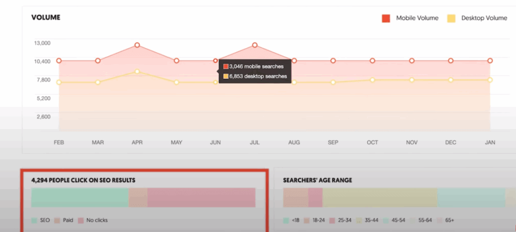Viewport: 516px width, 232px height.
Task: Select the July mobile volume peak point
Action: tap(255, 45)
